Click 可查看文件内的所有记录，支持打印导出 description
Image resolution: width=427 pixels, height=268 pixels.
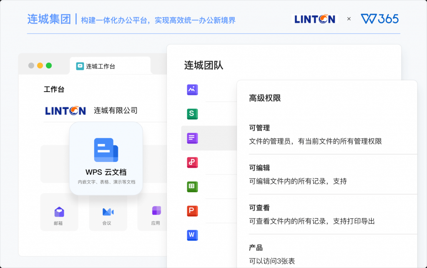pyautogui.click(x=312, y=221)
